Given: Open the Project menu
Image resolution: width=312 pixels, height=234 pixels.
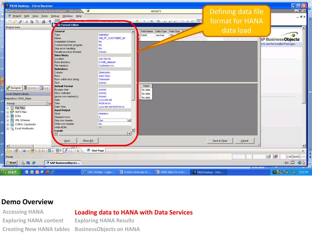Looking at the screenshot, I should pyautogui.click(x=17, y=16).
